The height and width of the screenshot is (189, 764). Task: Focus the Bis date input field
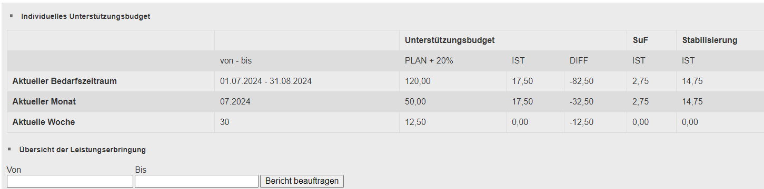coord(196,181)
